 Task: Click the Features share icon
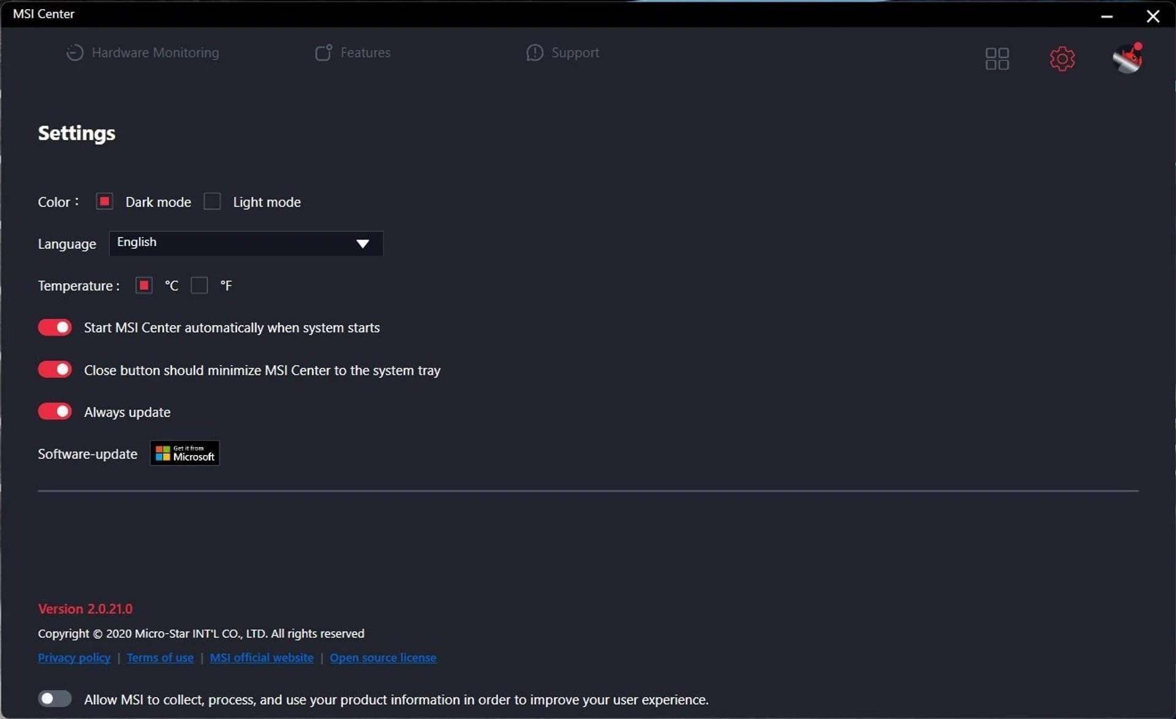(x=323, y=53)
